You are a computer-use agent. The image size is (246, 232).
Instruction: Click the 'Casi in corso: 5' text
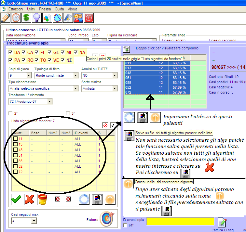tap(221, 92)
